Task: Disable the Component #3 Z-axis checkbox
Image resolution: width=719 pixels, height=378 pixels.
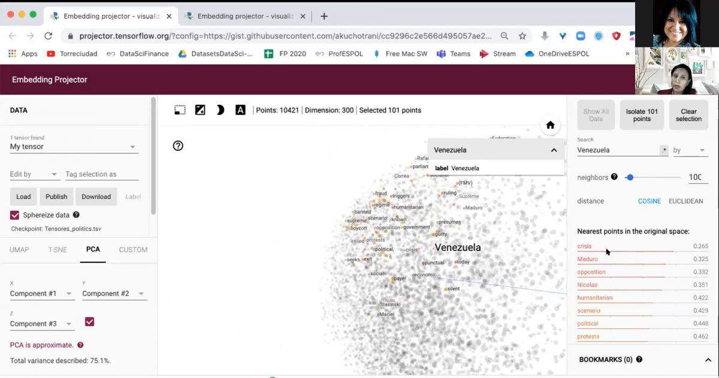Action: (x=89, y=322)
